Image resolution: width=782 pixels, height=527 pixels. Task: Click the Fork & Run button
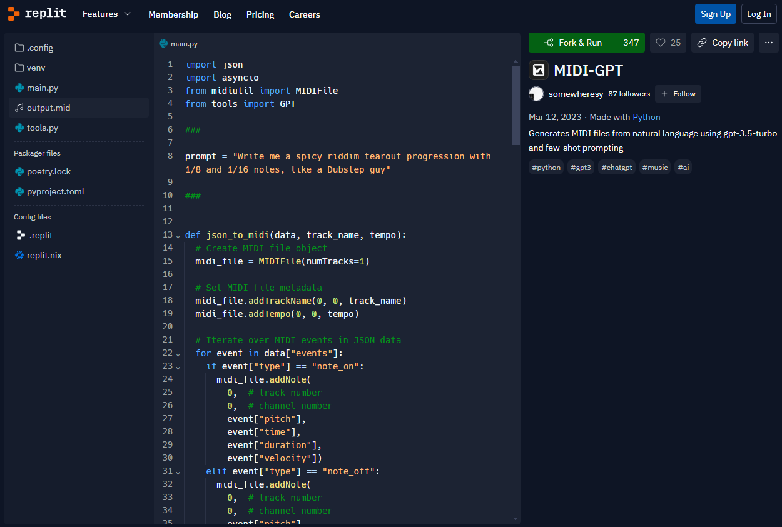tap(573, 43)
